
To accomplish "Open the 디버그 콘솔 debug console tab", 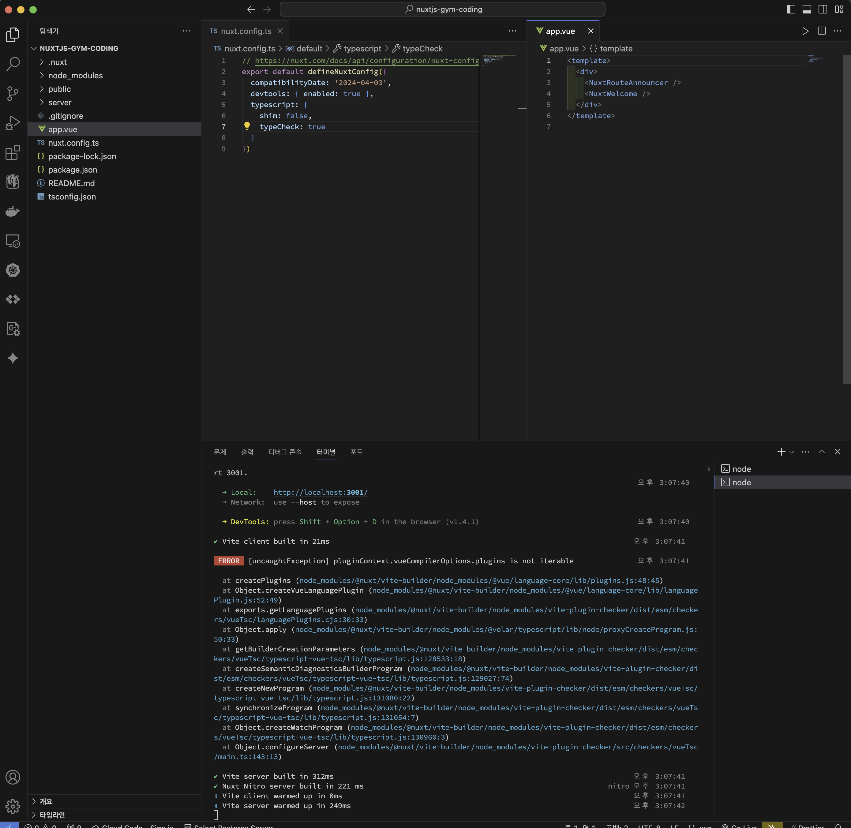I will tap(285, 452).
